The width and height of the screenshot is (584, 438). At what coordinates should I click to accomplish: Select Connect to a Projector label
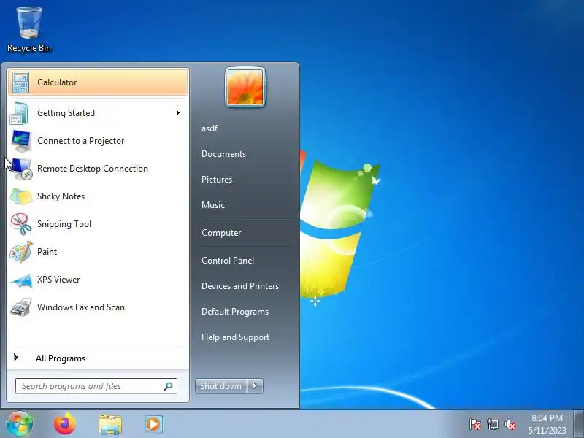pos(81,141)
